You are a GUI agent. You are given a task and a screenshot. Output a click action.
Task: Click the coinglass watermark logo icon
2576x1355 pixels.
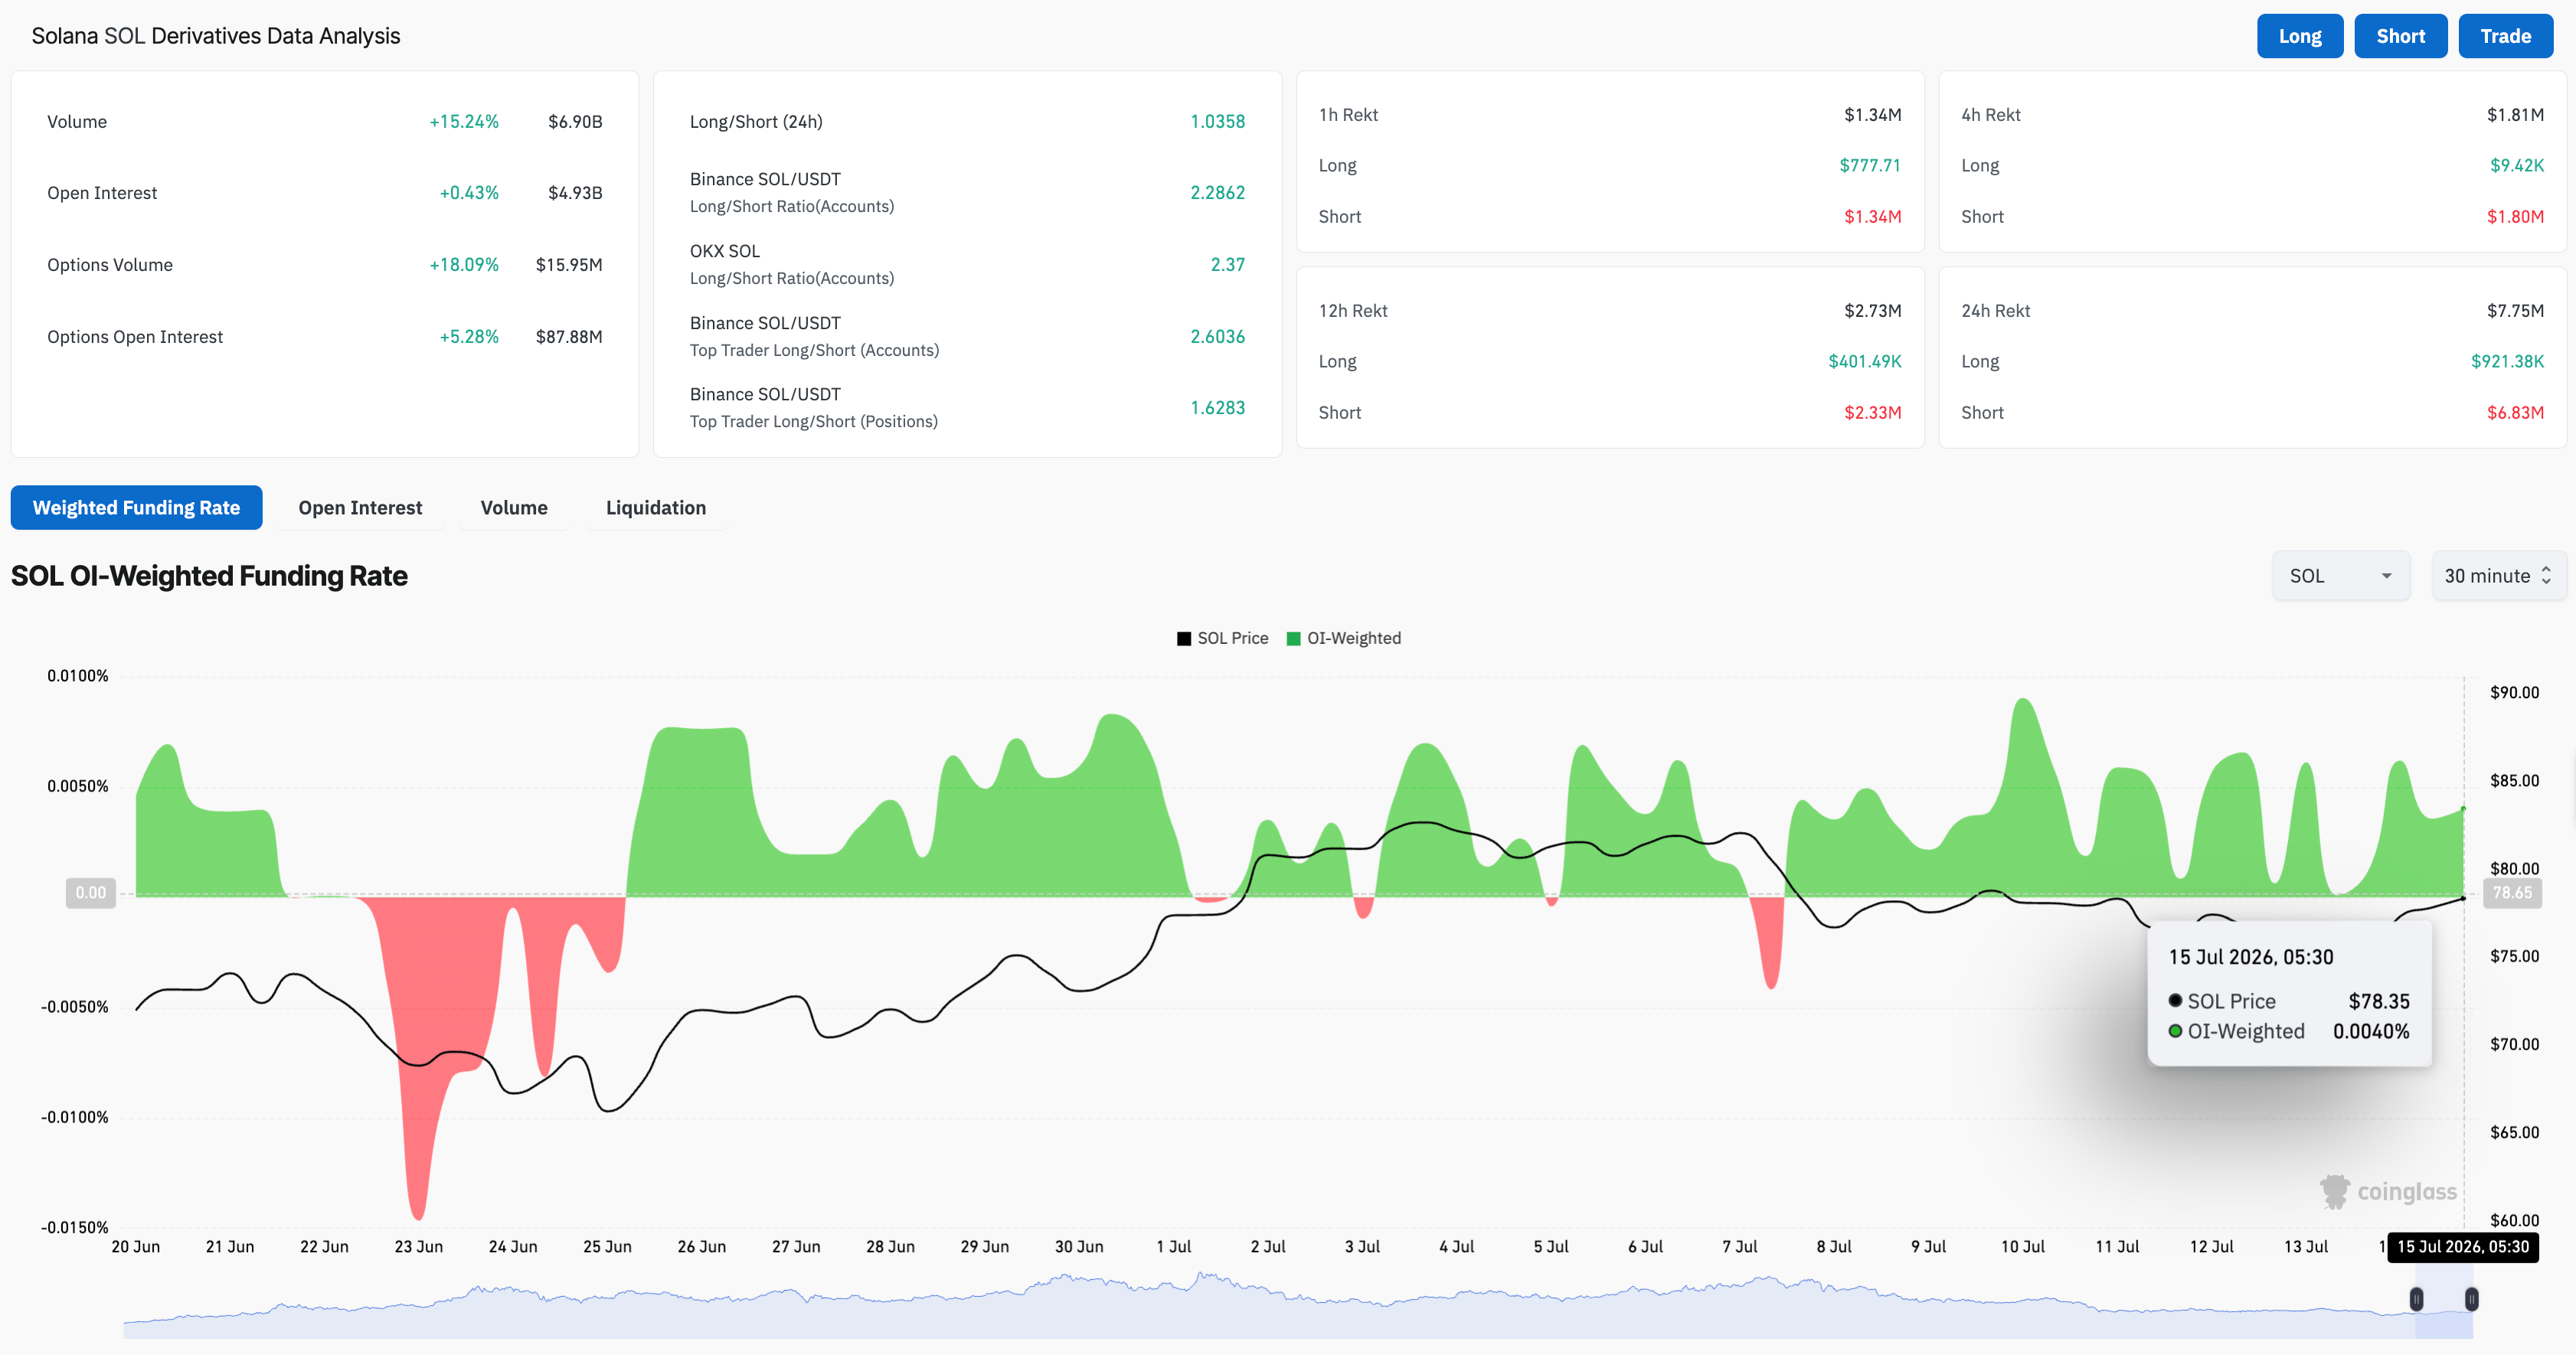coord(2335,1191)
